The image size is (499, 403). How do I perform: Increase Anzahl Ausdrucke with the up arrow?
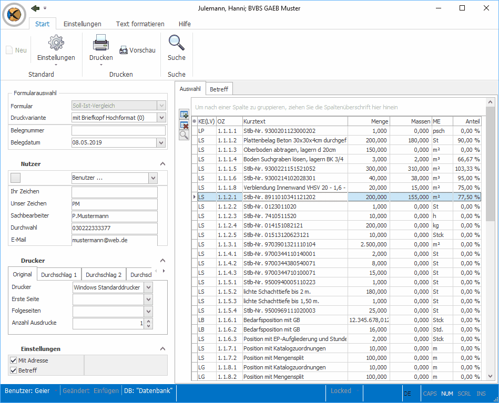[x=148, y=321]
